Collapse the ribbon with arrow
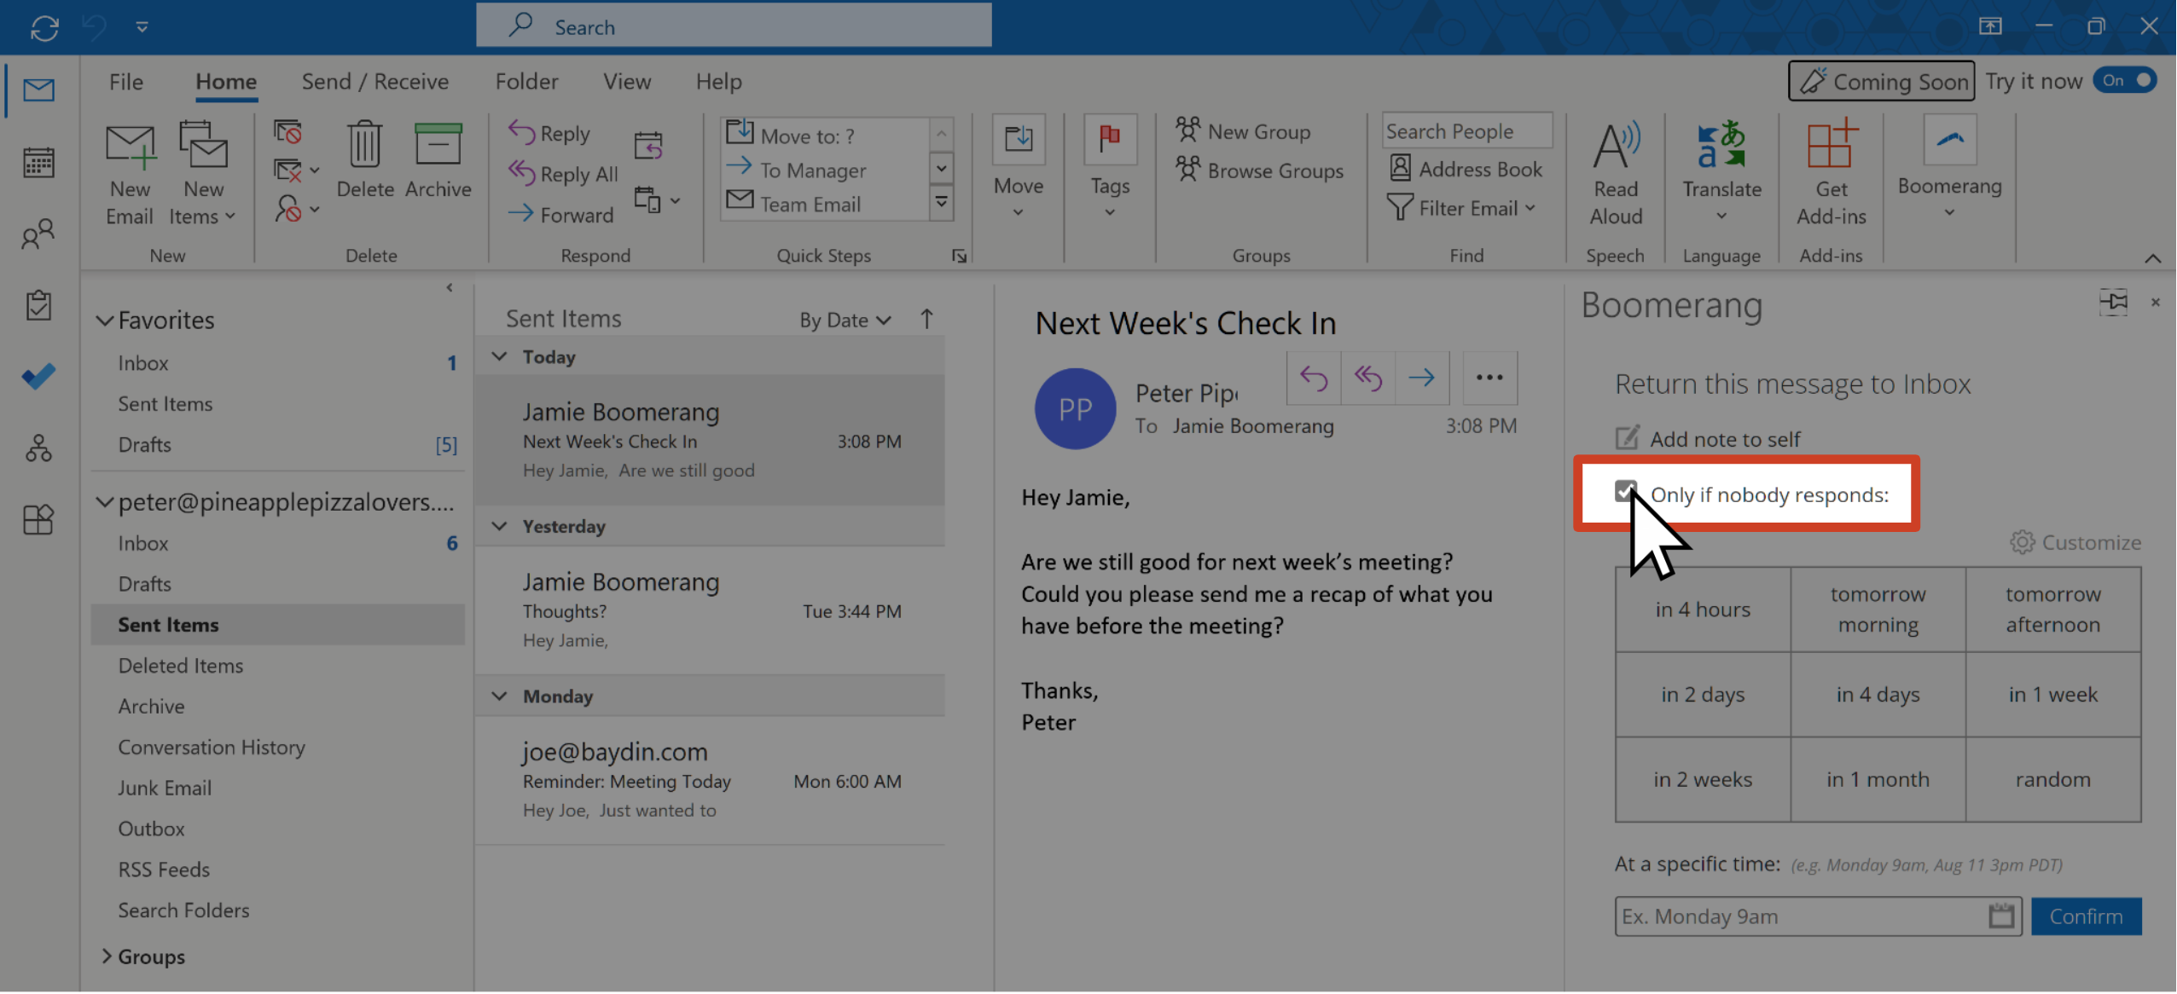Viewport: 2177px width, 994px height. [2152, 258]
